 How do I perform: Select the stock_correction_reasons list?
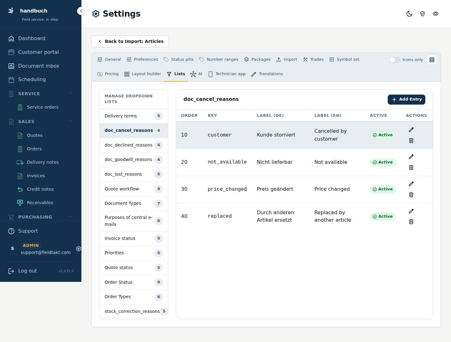click(134, 311)
